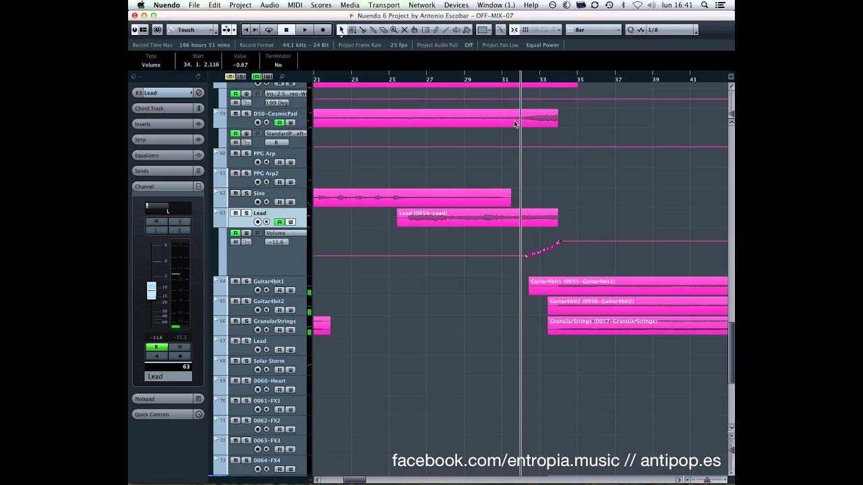The height and width of the screenshot is (485, 863).
Task: Toggle Read automation on Lead track 63
Action: [279, 222]
